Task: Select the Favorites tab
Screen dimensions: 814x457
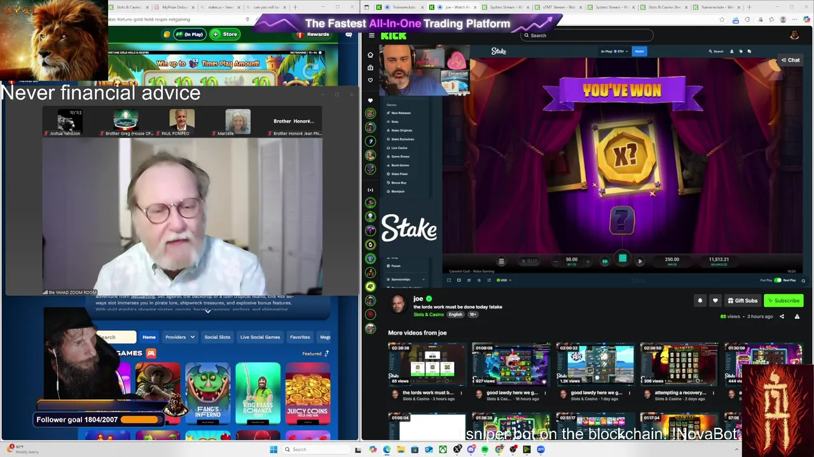Action: click(x=300, y=337)
